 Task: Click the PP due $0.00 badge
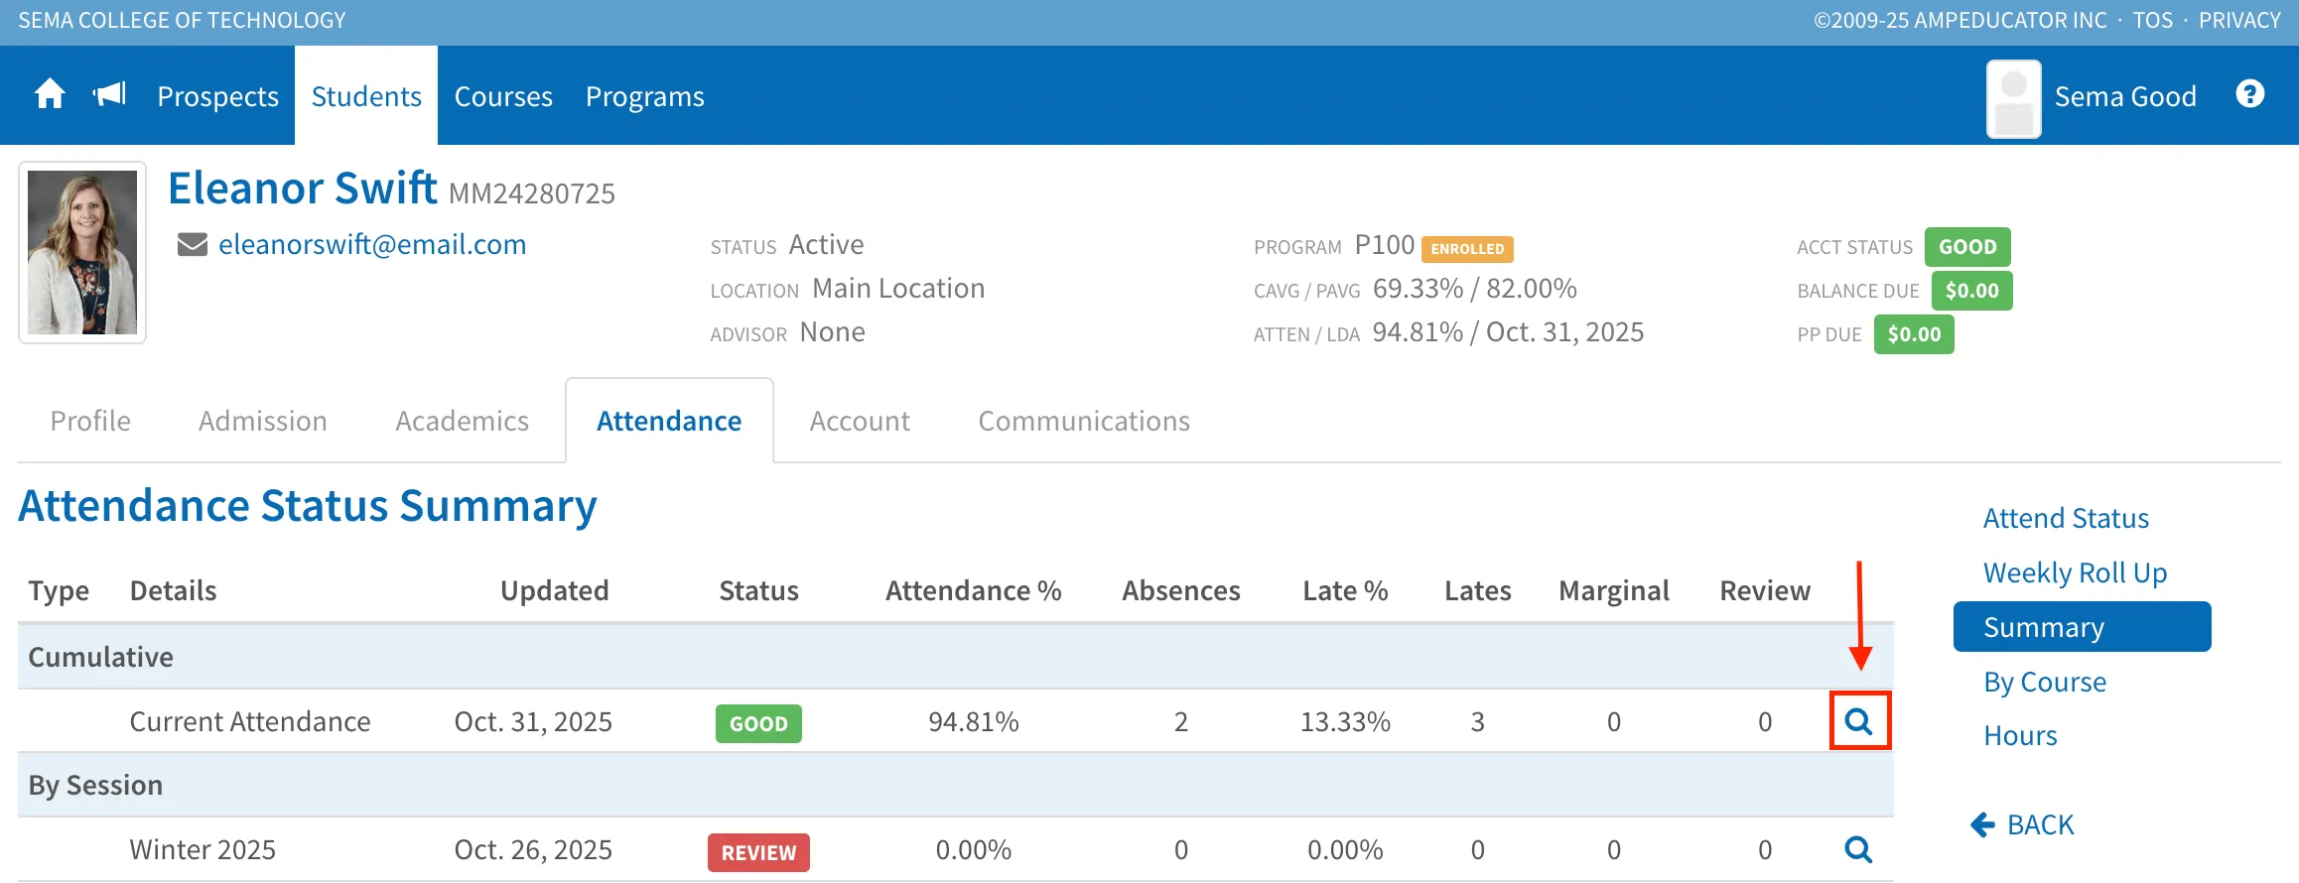click(1914, 334)
